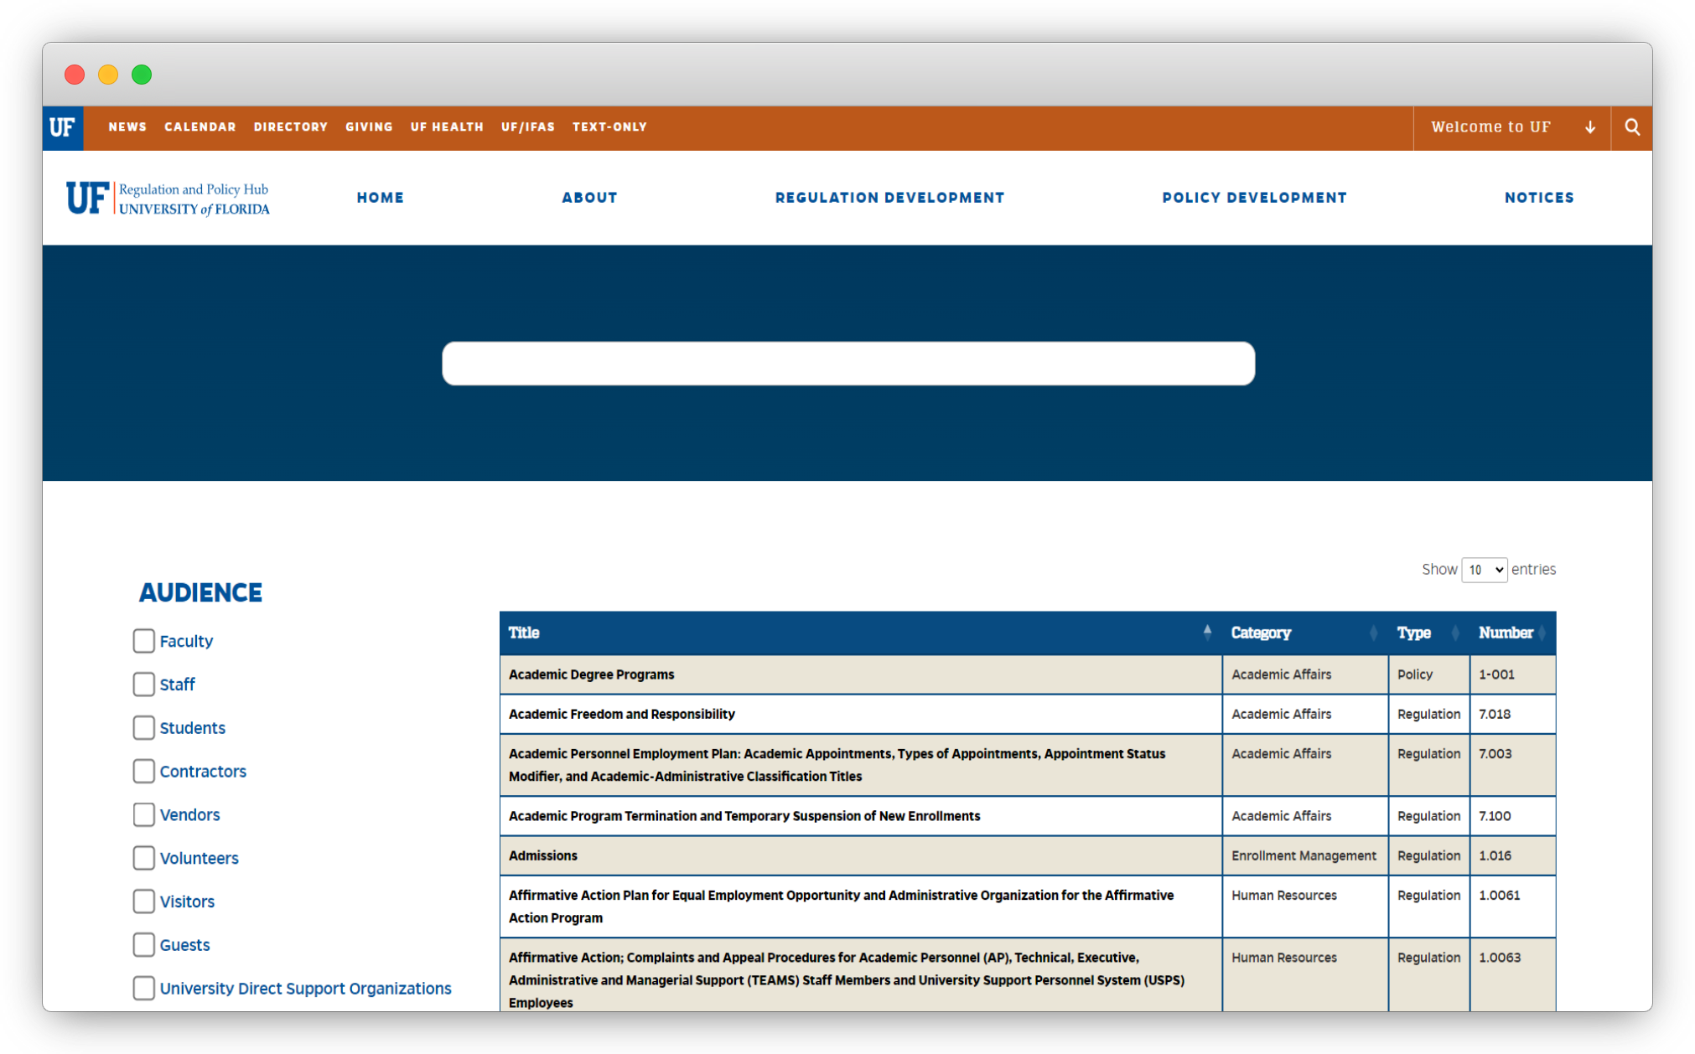Screen dimensions: 1695x1054
Task: Select Policy Development in navigation
Action: 1254,198
